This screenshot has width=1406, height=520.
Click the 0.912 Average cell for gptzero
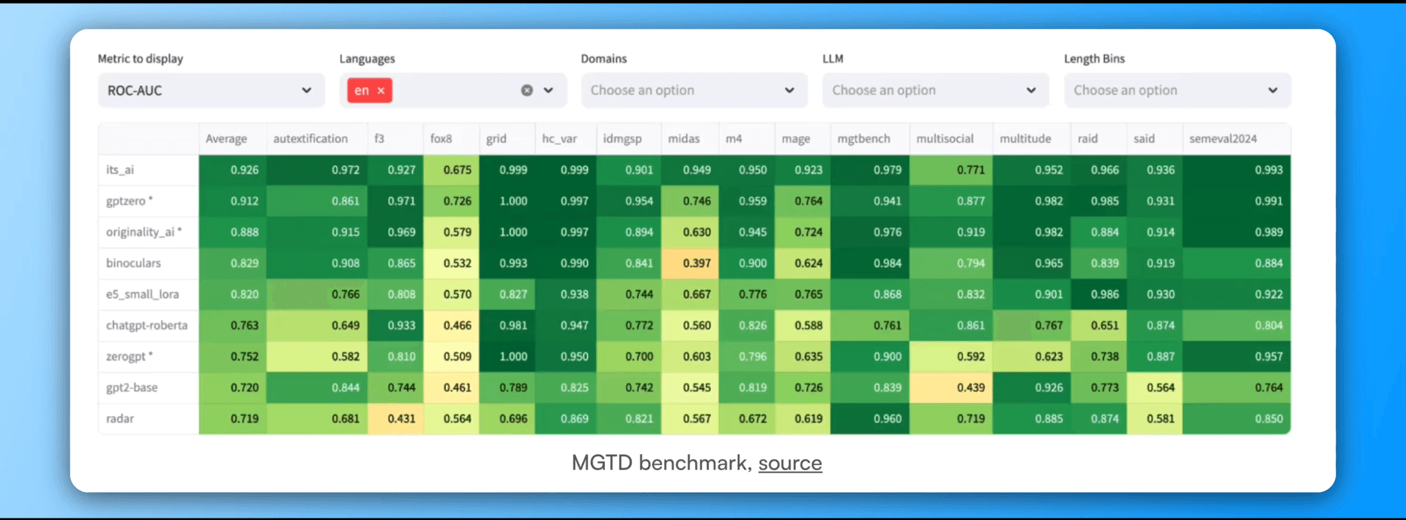pos(232,201)
